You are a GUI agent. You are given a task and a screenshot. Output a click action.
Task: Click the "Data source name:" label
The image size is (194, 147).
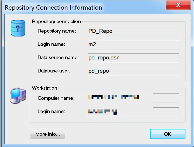click(x=58, y=58)
